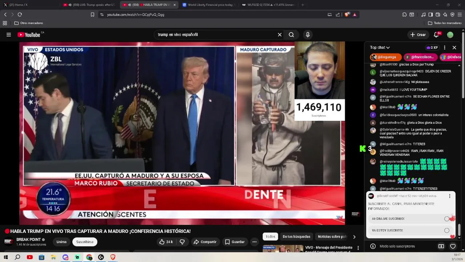The width and height of the screenshot is (465, 262).
Task: Expand the Top chat dropdown
Action: 380,48
